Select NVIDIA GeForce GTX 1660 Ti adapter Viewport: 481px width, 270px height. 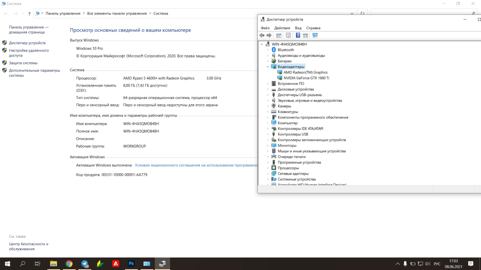pos(306,78)
